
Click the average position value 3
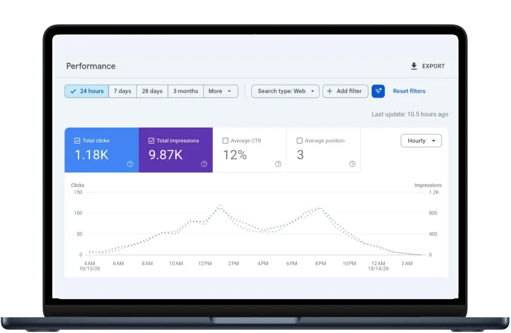tap(300, 155)
